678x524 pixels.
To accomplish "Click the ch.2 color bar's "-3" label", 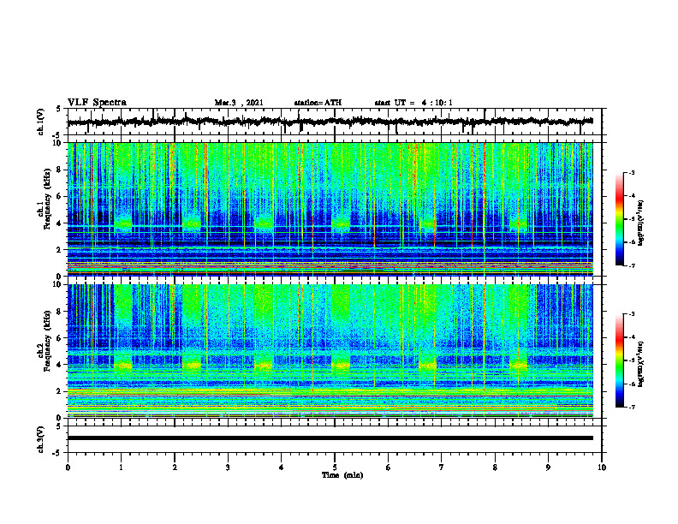I will click(x=632, y=314).
